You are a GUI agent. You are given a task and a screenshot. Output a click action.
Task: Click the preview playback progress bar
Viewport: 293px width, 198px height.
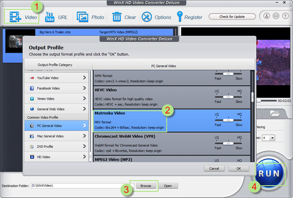pos(267,101)
